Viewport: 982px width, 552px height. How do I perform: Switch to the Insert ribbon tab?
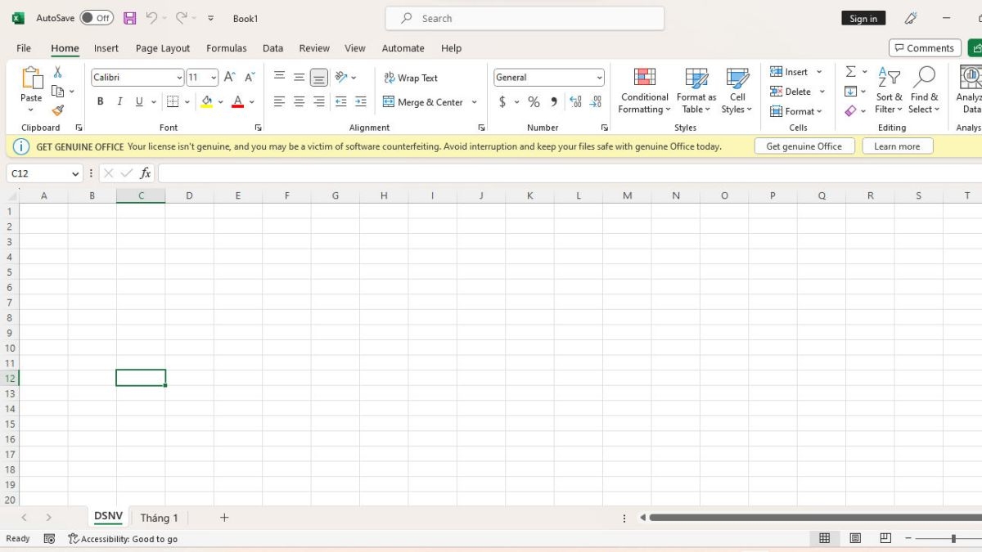click(106, 48)
